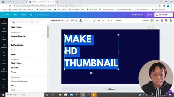Open the Templates sidebar panel
The height and width of the screenshot is (97, 174).
pos(4,22)
